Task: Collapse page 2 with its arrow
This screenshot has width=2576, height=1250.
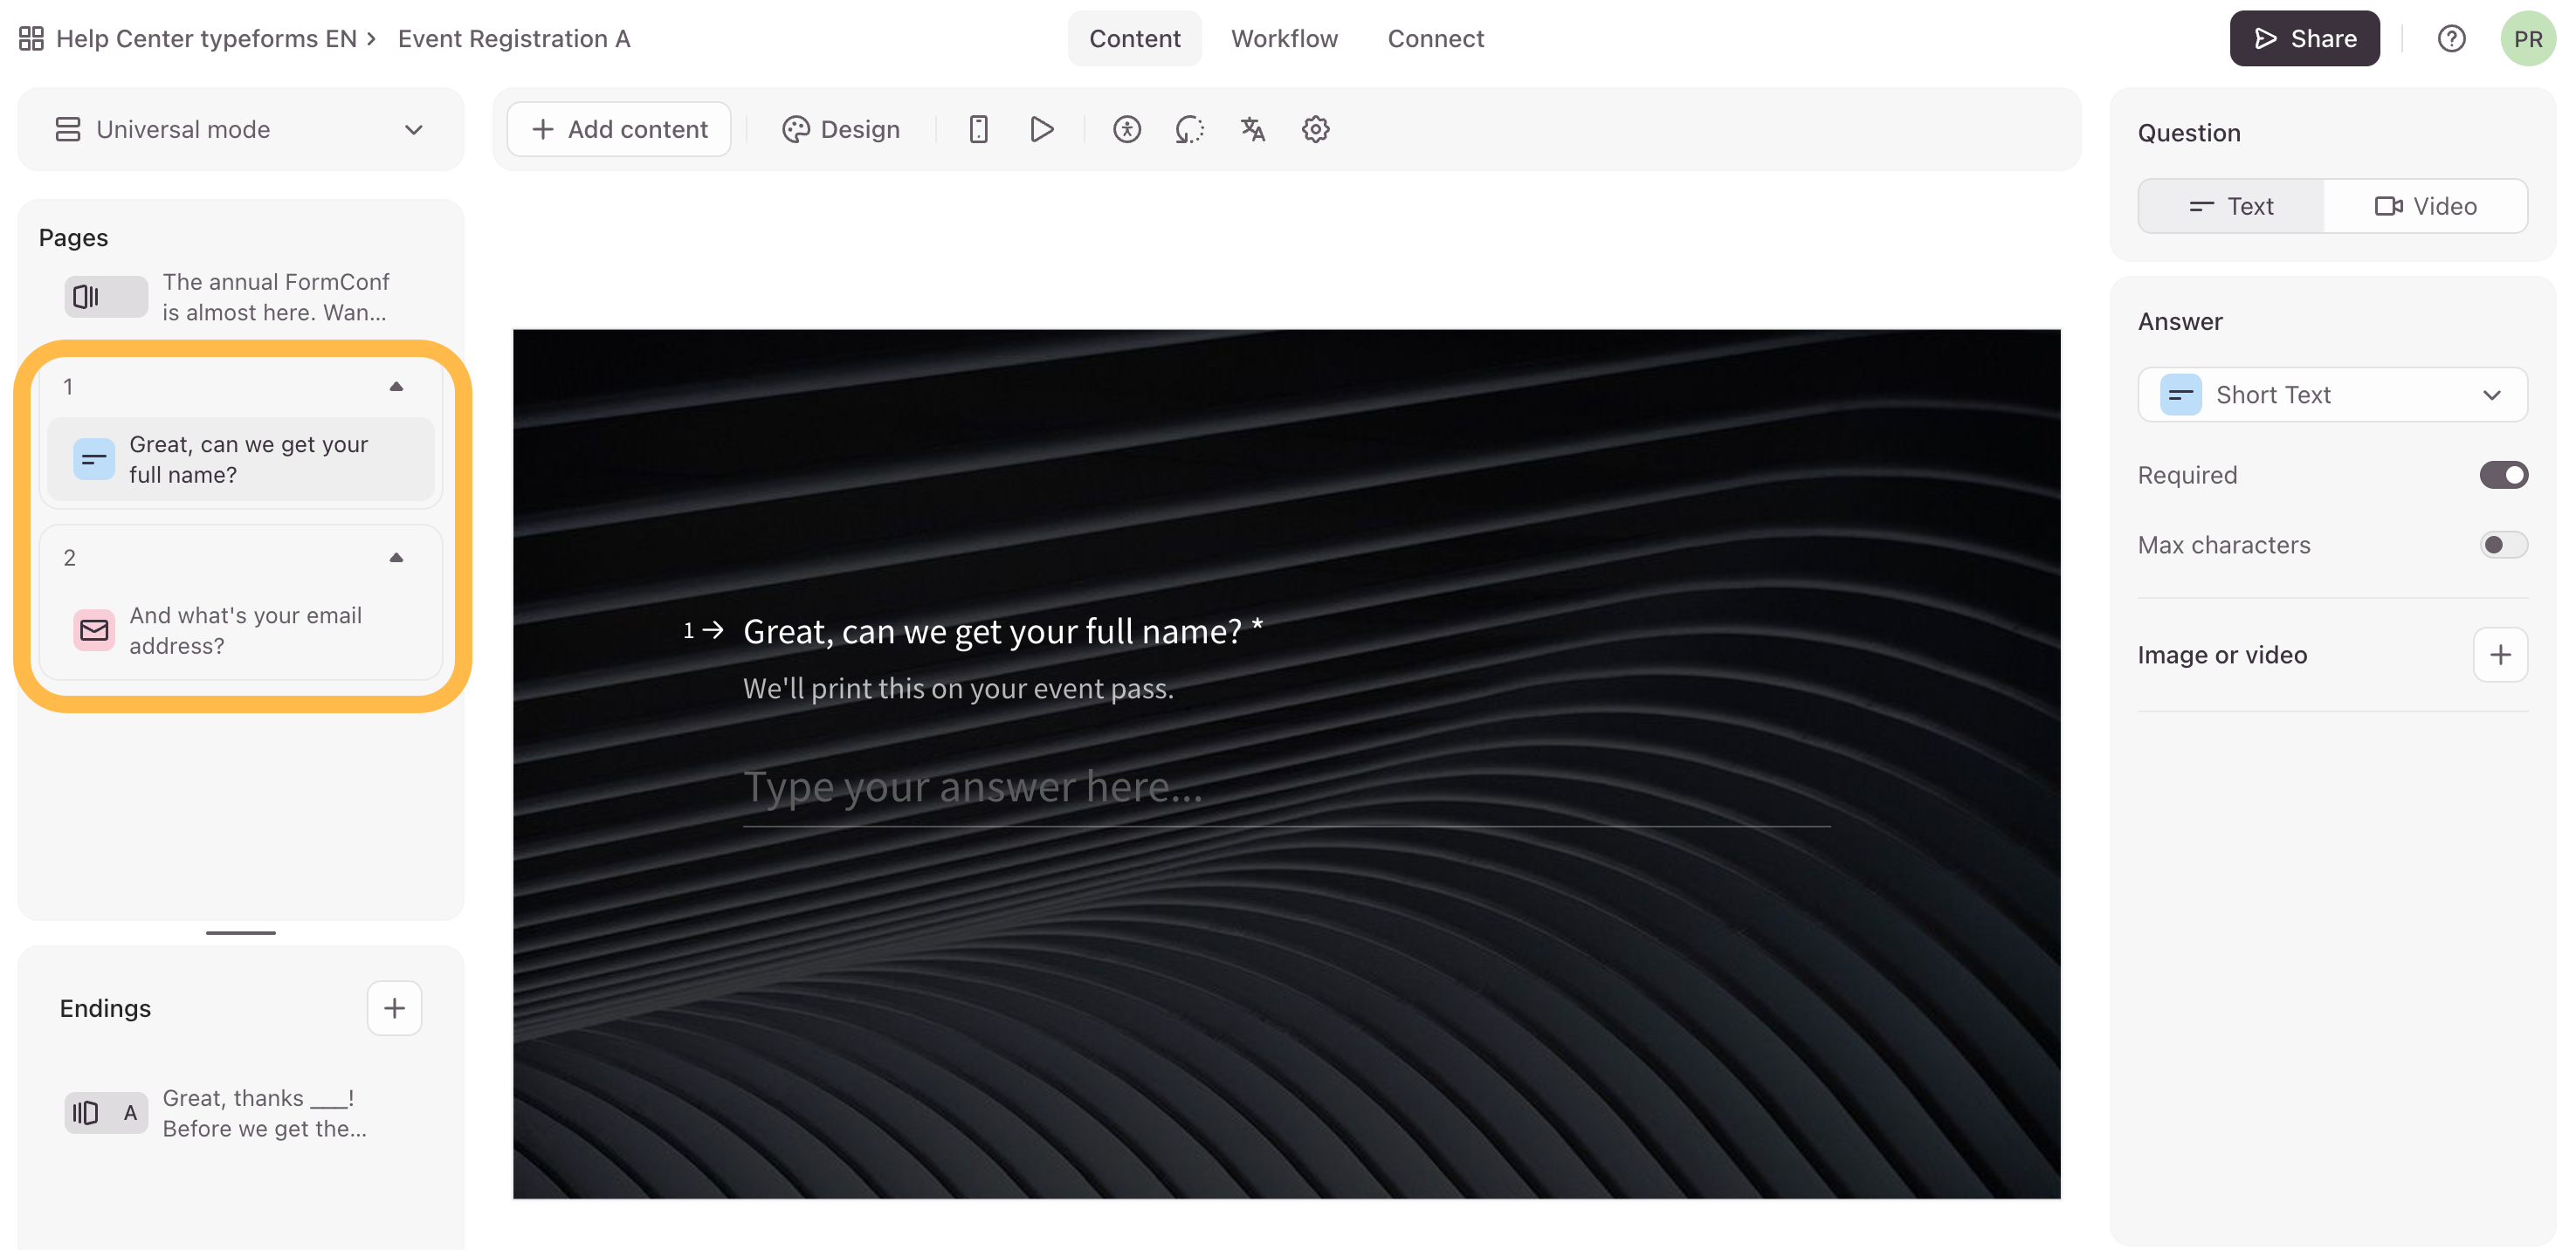Action: coord(396,558)
